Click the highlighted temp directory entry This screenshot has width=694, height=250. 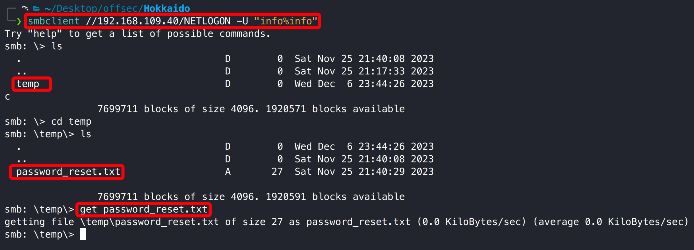[28, 84]
